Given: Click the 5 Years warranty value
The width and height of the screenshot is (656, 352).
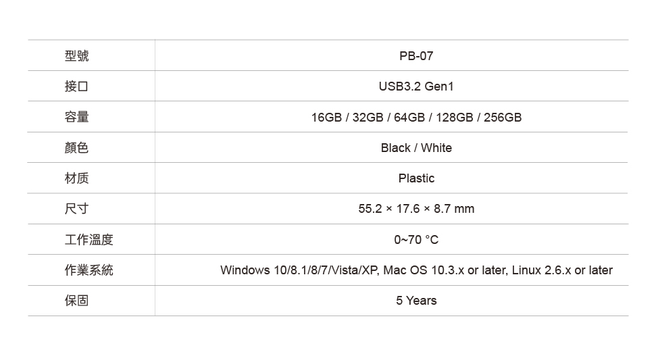Looking at the screenshot, I should (416, 301).
